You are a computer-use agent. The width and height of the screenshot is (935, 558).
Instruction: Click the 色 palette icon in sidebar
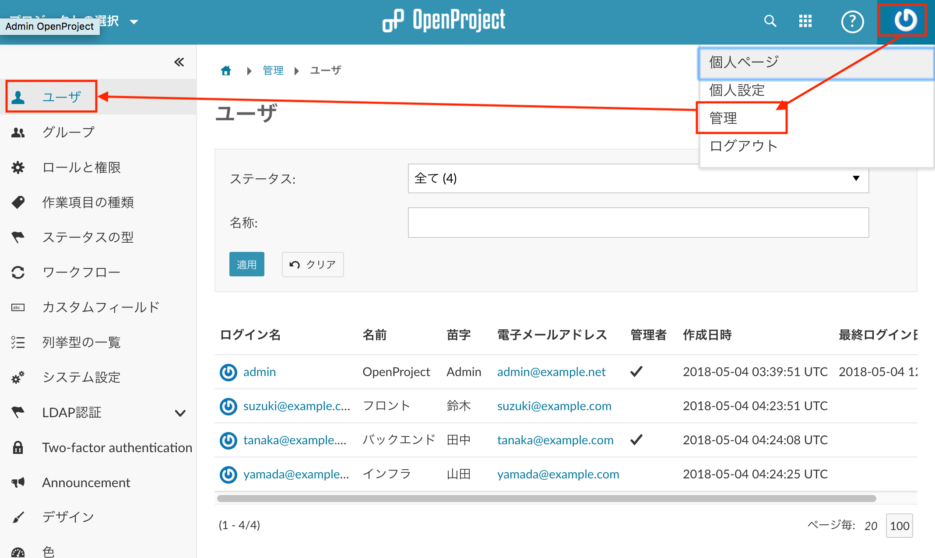pos(18,552)
